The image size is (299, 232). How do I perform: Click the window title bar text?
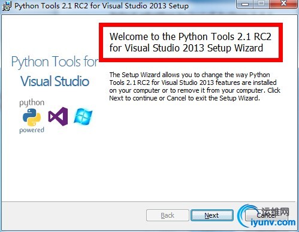point(101,5)
